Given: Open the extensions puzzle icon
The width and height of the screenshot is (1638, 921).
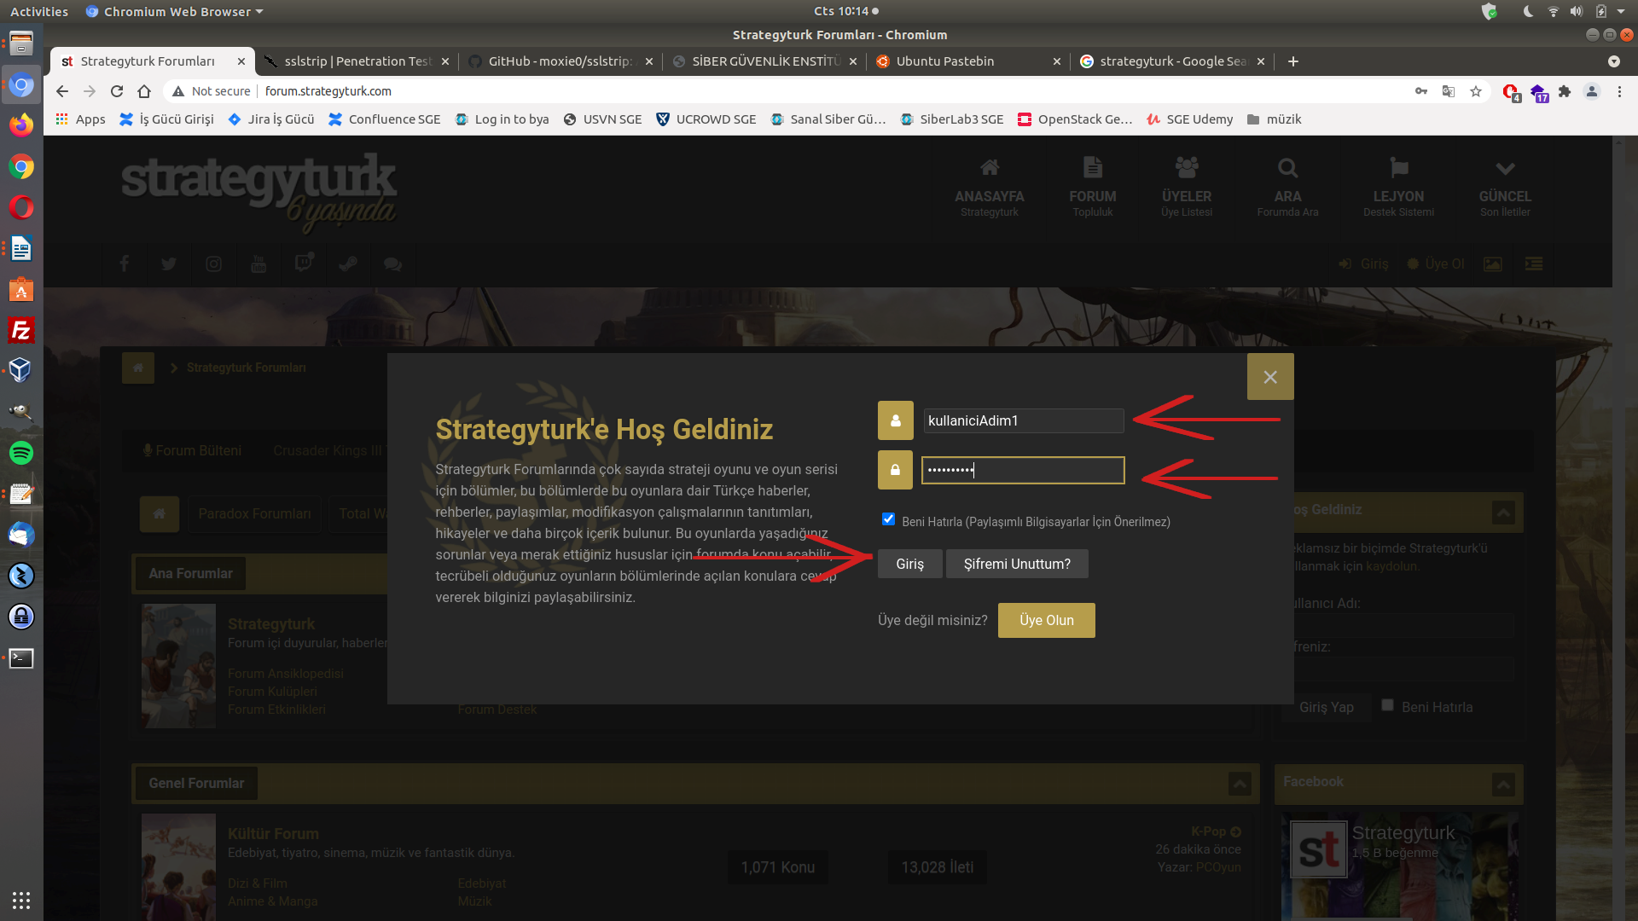Looking at the screenshot, I should [x=1565, y=91].
